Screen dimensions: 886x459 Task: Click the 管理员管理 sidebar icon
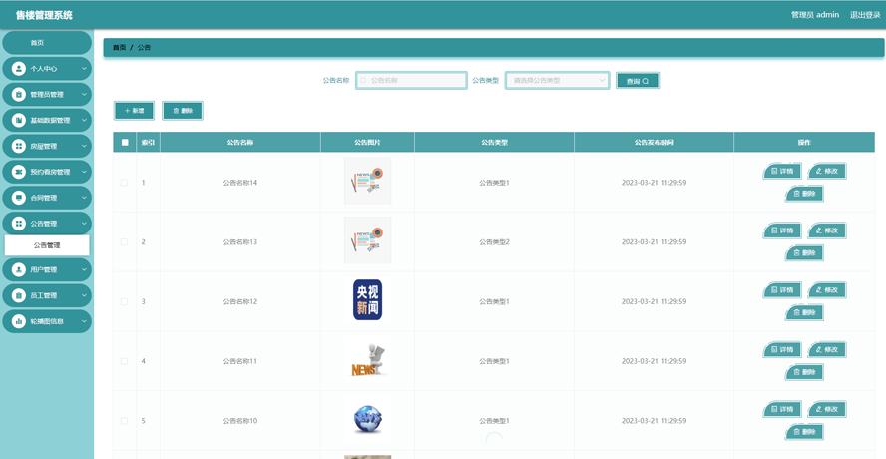click(19, 95)
